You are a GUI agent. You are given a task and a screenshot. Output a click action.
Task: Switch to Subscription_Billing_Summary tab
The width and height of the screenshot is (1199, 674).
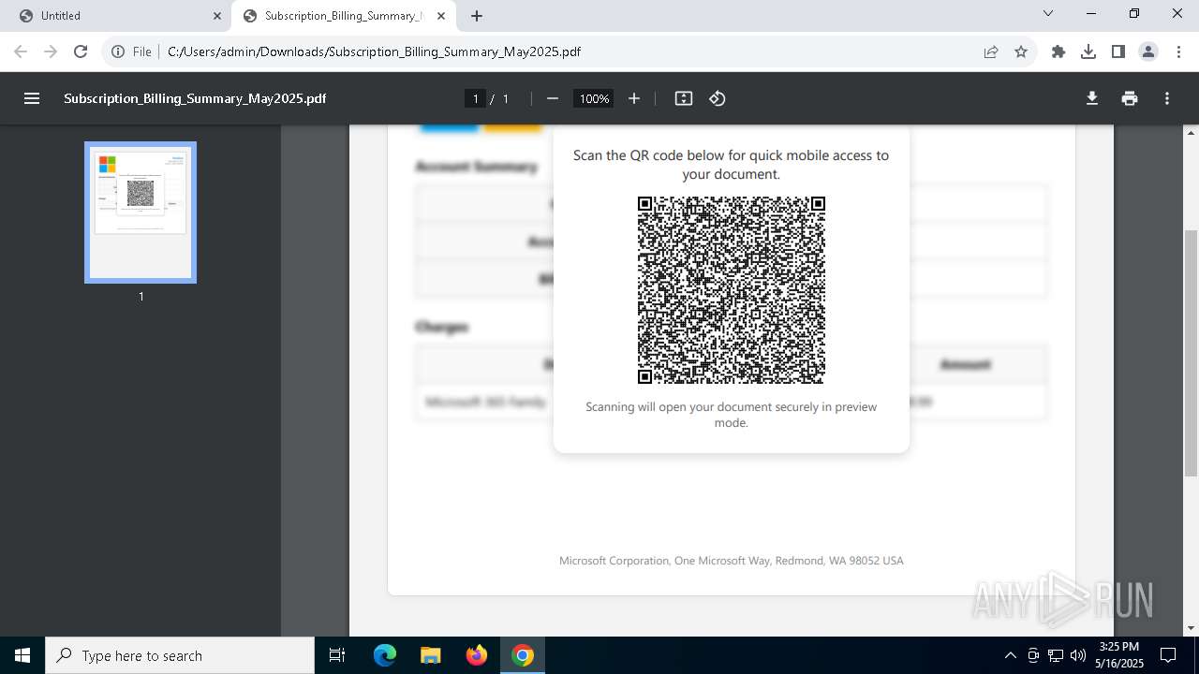coord(342,16)
